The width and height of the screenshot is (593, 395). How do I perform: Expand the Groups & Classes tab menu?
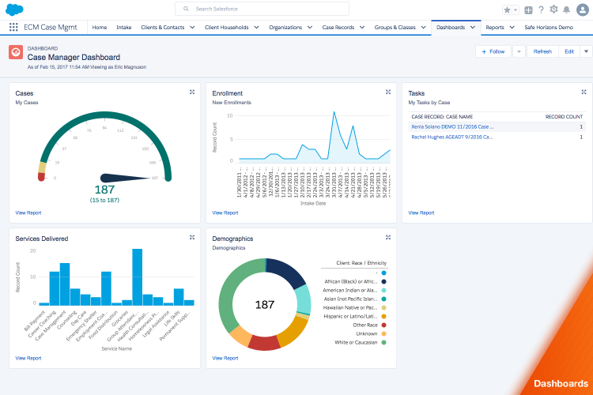click(x=423, y=27)
